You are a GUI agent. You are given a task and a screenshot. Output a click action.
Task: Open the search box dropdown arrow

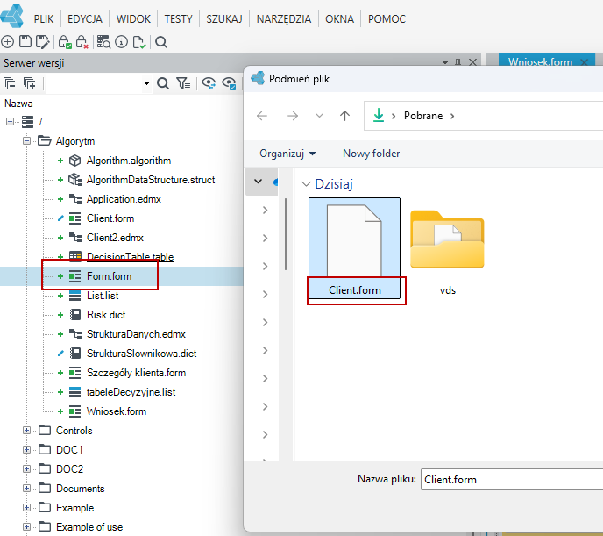(x=146, y=83)
